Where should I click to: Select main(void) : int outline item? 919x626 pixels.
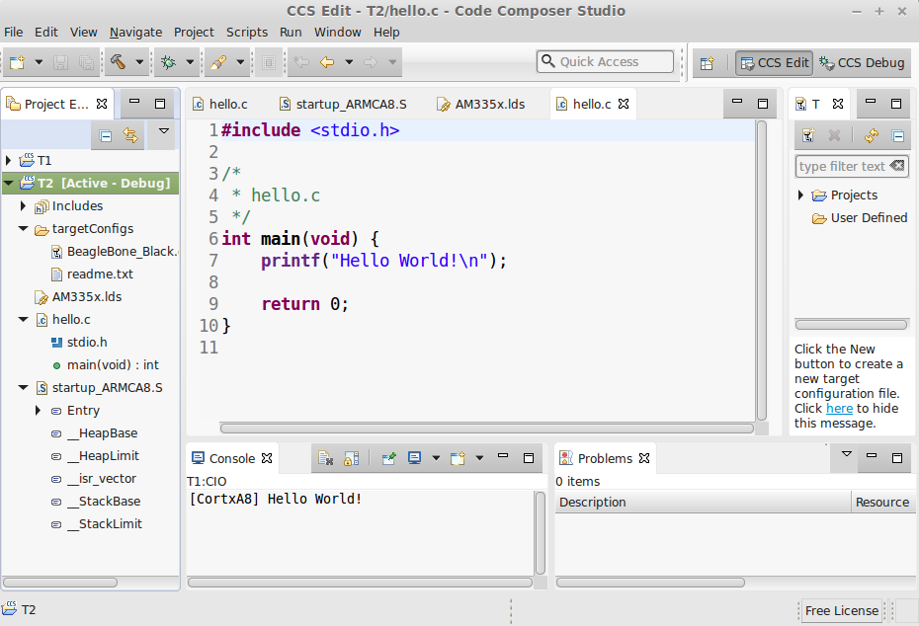pyautogui.click(x=106, y=364)
